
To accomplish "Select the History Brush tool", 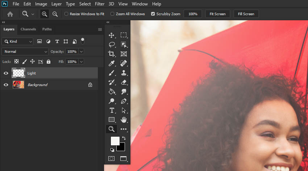I will tap(111, 82).
